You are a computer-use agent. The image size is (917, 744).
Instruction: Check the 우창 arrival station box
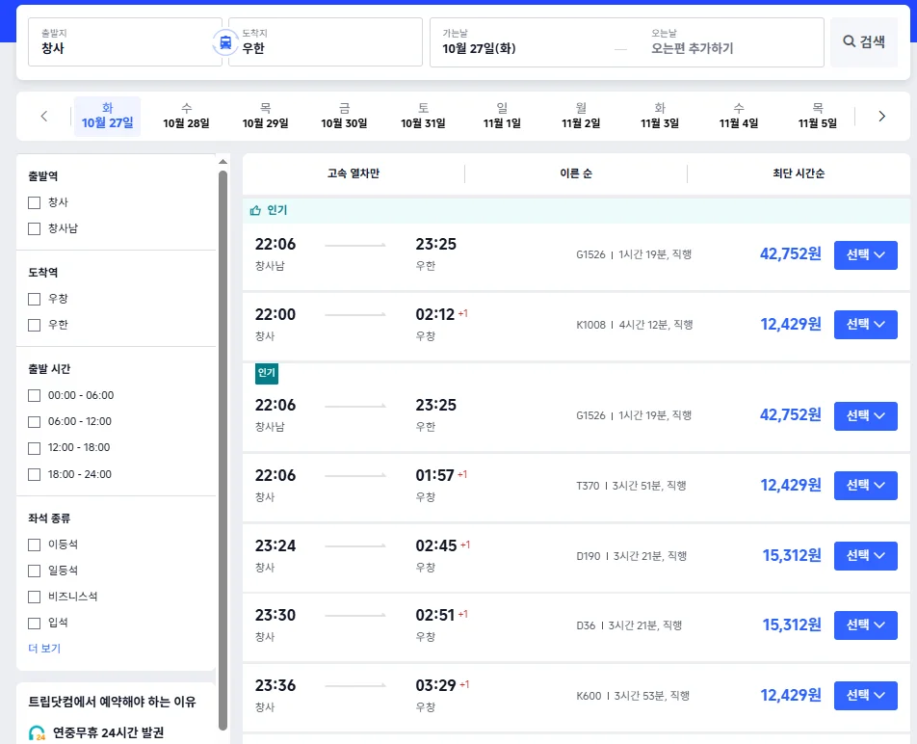point(34,299)
